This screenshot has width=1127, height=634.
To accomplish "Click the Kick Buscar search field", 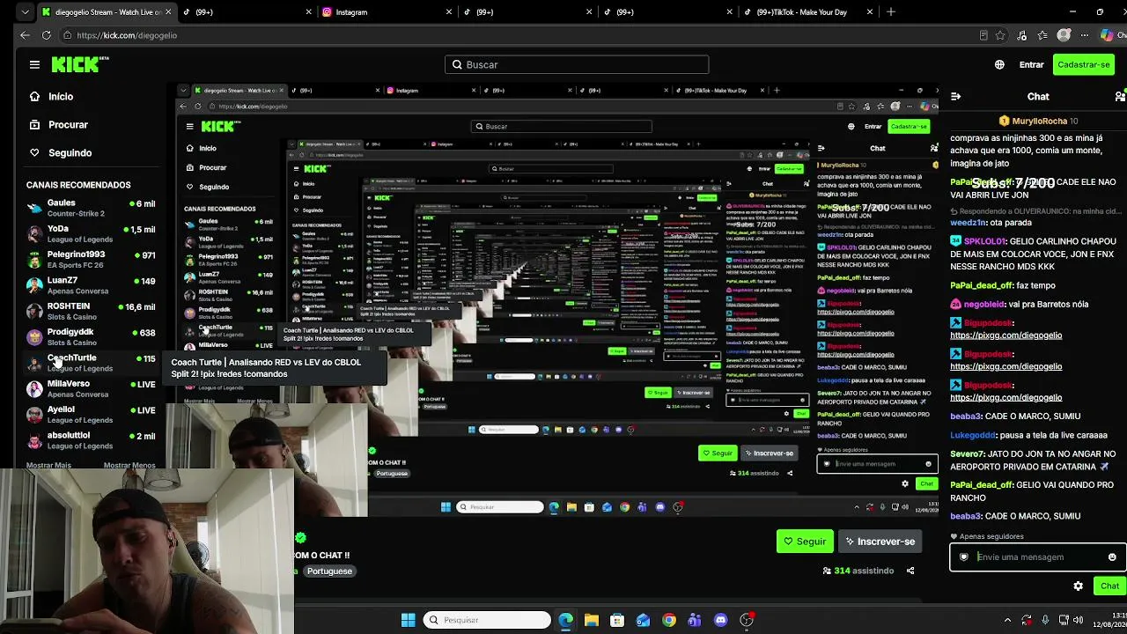I will coord(577,64).
